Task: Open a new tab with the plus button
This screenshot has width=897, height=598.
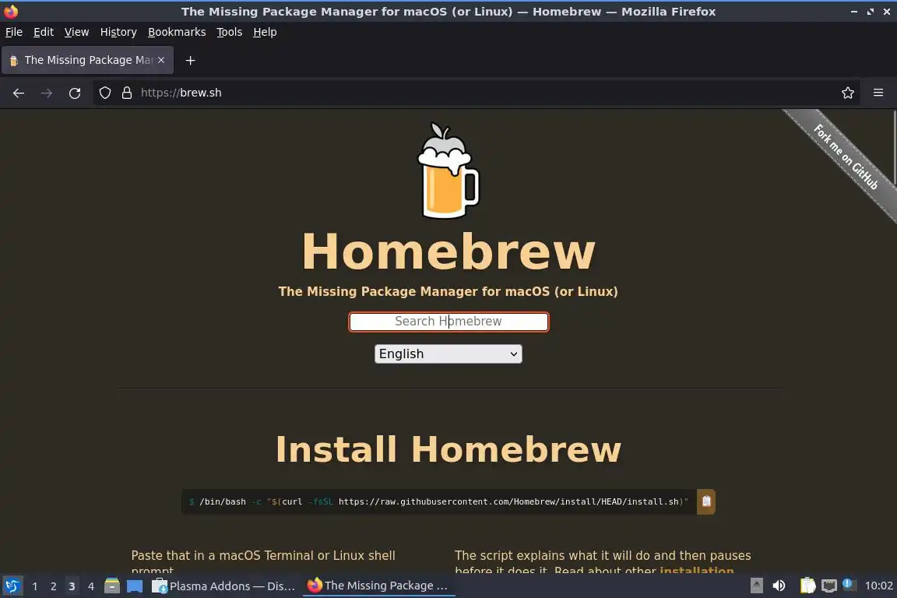Action: [x=191, y=60]
